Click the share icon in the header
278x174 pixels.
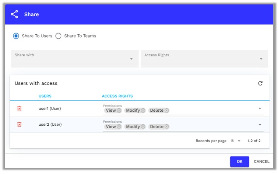tap(14, 14)
